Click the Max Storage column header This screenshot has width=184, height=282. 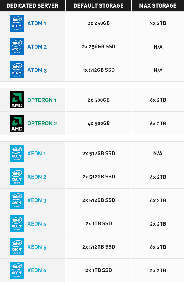pos(158,5)
